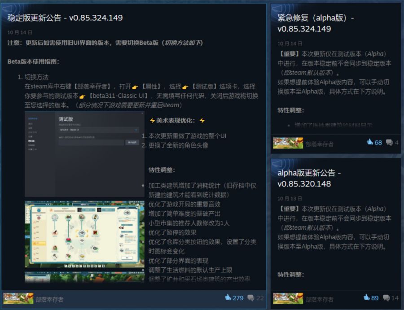Screen dimensions: 404x310
Task: Click 部落幸存者 name in v0.85.320.148 card footer
Action: pyautogui.click(x=320, y=299)
